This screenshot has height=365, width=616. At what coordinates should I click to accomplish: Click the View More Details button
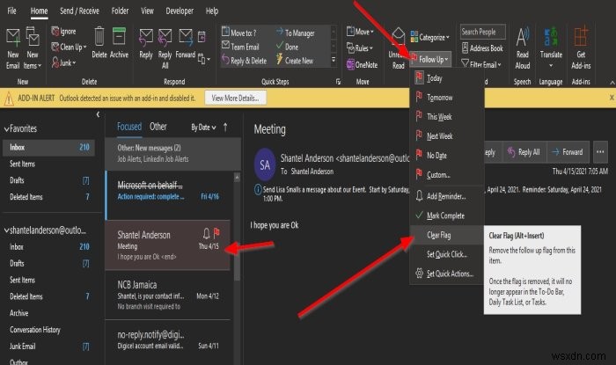pyautogui.click(x=235, y=98)
